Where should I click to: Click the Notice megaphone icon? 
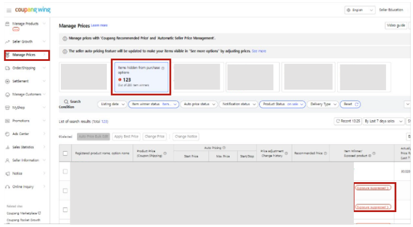point(7,173)
